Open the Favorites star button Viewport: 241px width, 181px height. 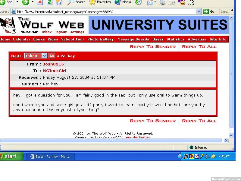pyautogui.click(x=100, y=2)
